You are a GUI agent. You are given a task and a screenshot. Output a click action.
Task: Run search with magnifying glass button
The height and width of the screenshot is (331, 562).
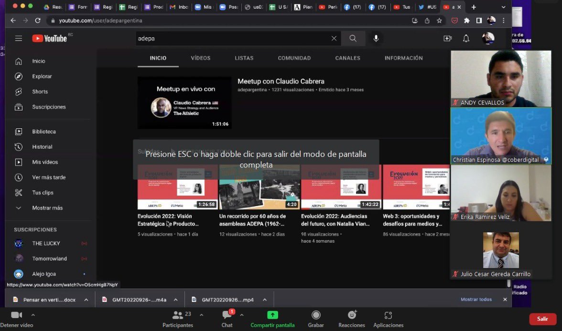pos(353,38)
